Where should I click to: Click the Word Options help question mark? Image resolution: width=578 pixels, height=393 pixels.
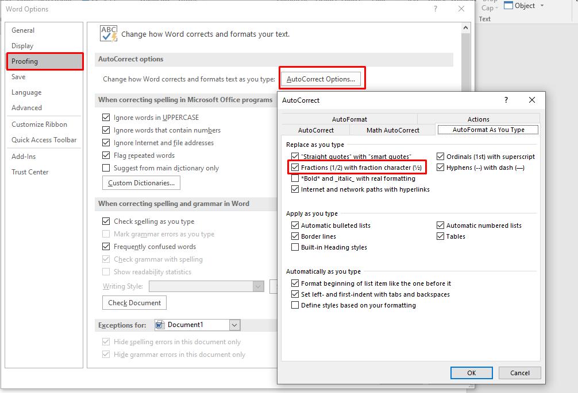click(436, 9)
